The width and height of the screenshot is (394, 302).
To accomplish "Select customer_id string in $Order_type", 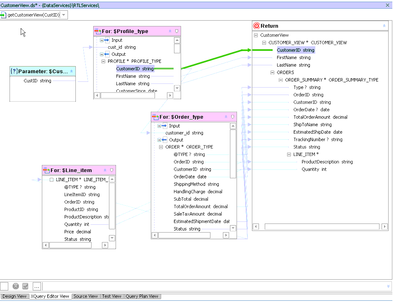I will point(184,133).
